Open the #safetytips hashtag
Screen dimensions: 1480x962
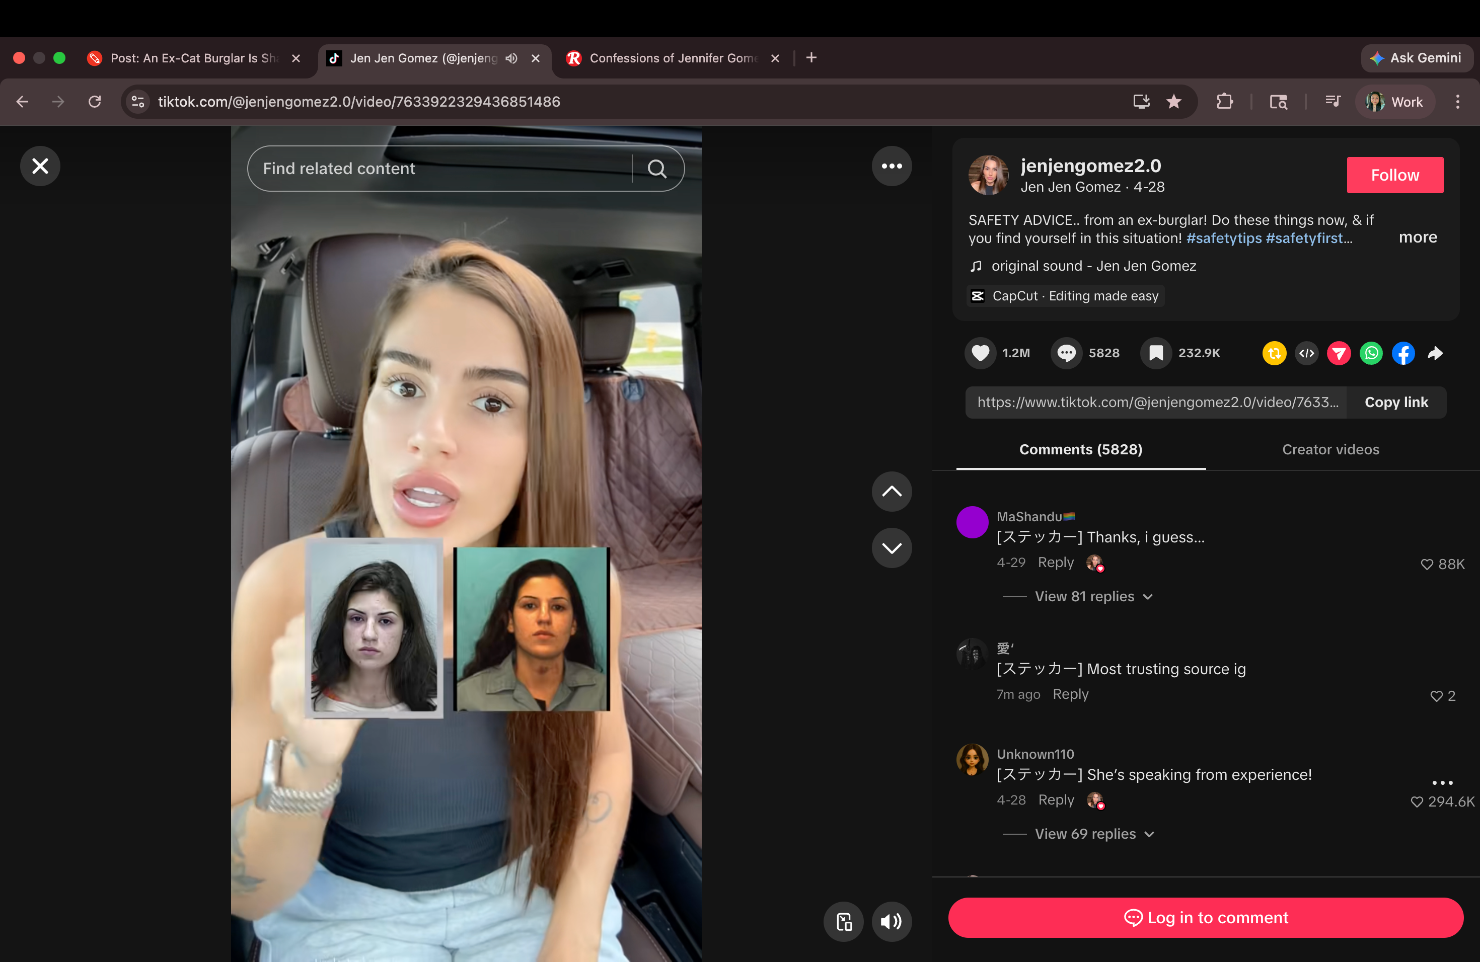[x=1224, y=238]
